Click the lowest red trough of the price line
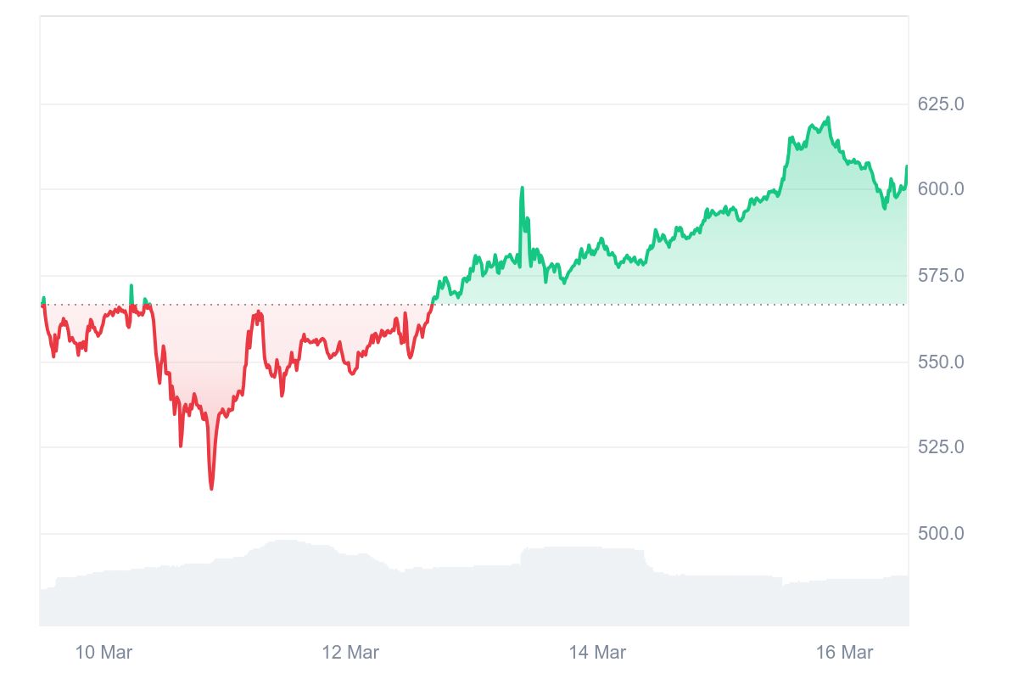The image size is (1018, 679). tap(211, 488)
